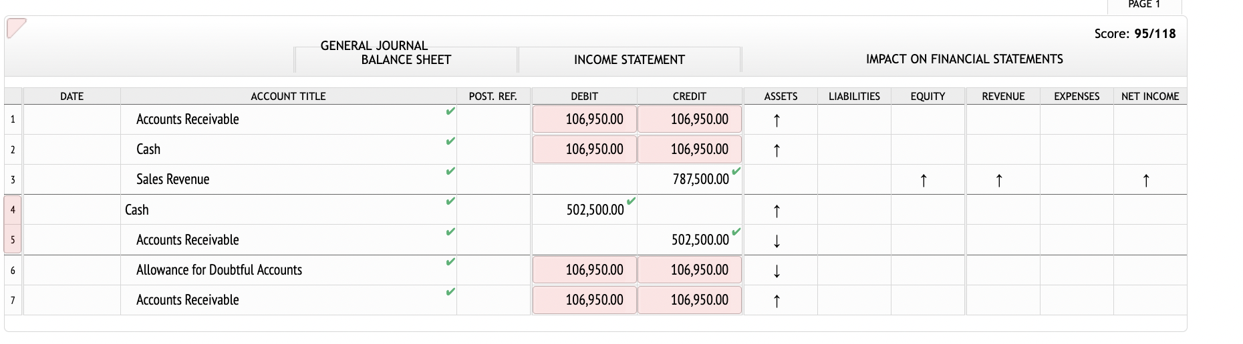1243x344 pixels.
Task: Click the up arrow in Assets row 7
Action: pyautogui.click(x=777, y=301)
